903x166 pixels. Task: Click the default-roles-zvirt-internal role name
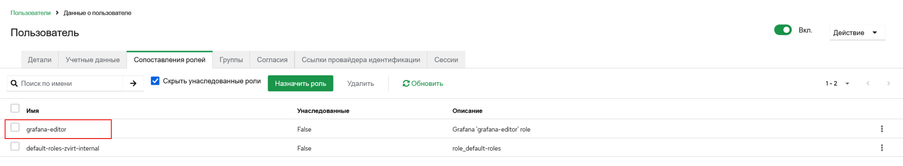click(63, 148)
